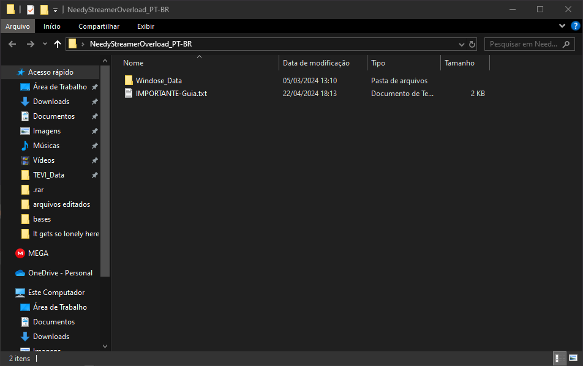The height and width of the screenshot is (366, 583).
Task: Sort files by Nome column header
Action: (x=134, y=63)
